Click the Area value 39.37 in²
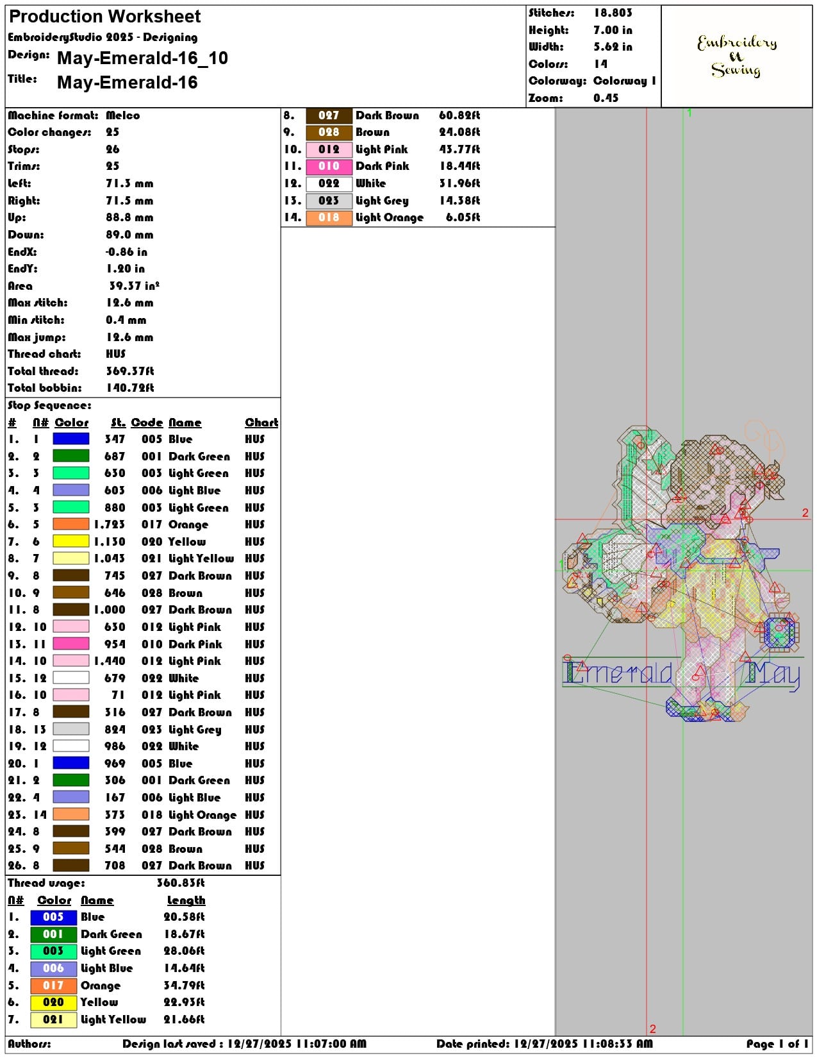Screen dimensions: 817x1058 pyautogui.click(x=134, y=286)
